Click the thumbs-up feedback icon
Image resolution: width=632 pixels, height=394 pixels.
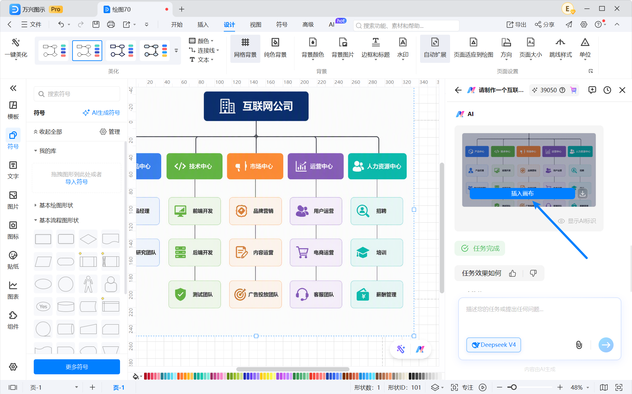512,273
